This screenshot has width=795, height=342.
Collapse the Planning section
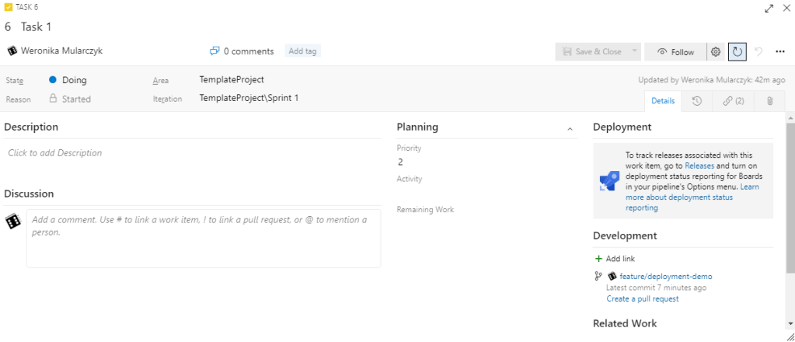point(570,128)
